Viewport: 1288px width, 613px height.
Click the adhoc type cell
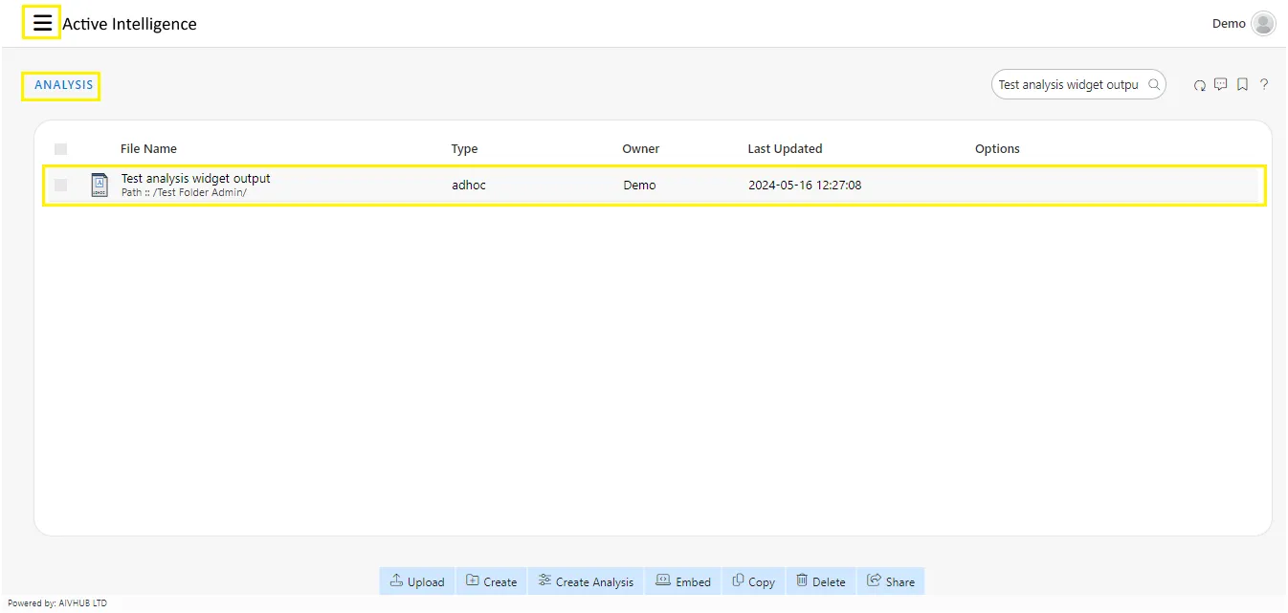point(469,185)
